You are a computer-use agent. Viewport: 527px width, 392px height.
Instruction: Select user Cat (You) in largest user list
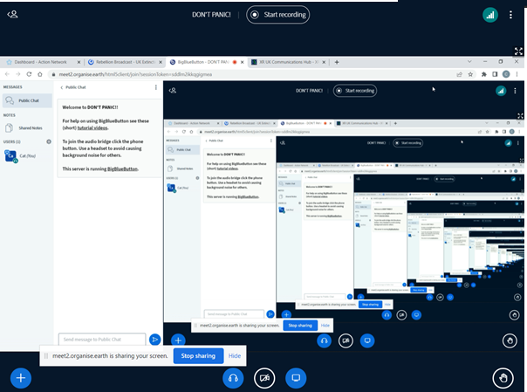(x=27, y=156)
